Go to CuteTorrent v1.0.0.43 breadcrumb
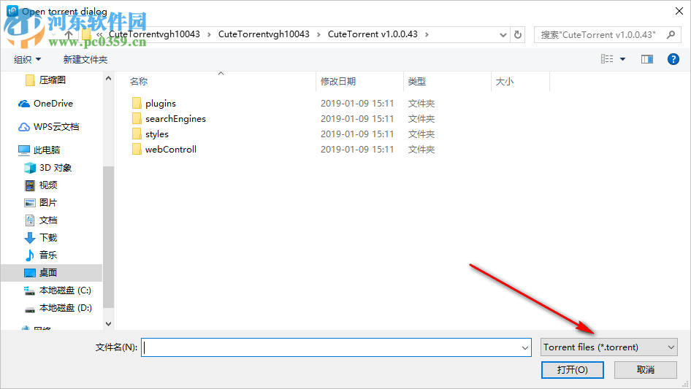 (x=373, y=34)
